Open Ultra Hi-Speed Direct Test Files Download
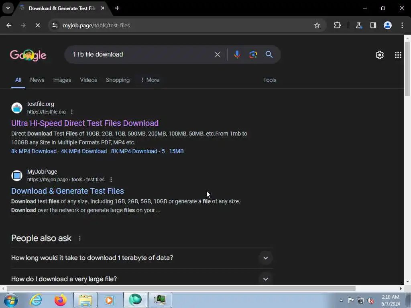This screenshot has width=411, height=308. (x=85, y=123)
